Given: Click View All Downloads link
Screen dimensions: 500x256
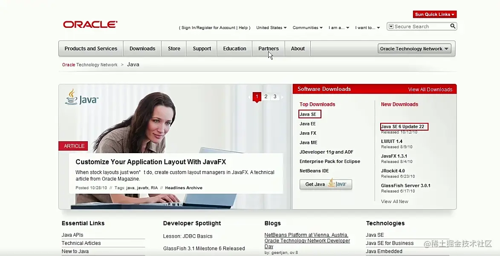Looking at the screenshot, I should (x=430, y=89).
